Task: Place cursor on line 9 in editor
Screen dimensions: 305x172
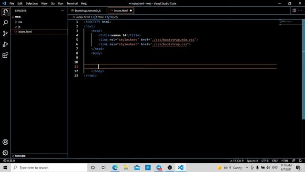Action: pos(180,57)
